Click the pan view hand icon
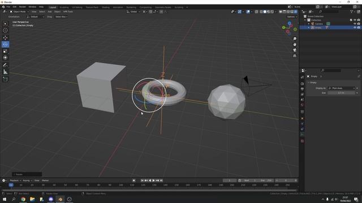 pos(295,45)
